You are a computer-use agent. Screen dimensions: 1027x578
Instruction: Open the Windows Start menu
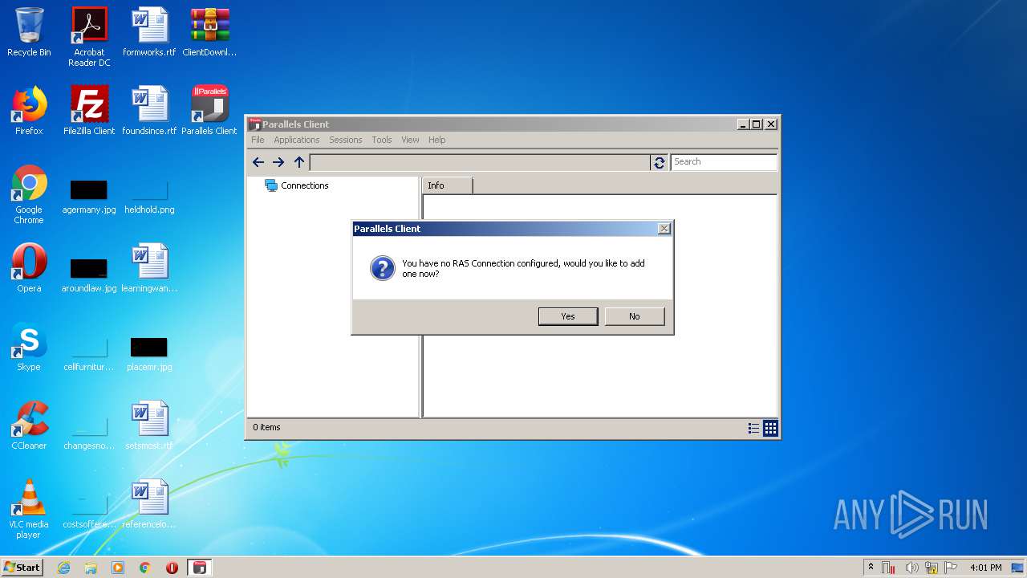tap(22, 567)
